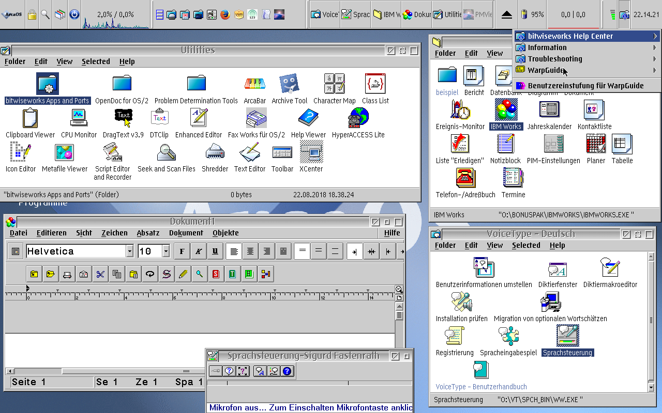This screenshot has width=662, height=413.
Task: Click the CPU load graph in XCenter
Action: tap(116, 14)
